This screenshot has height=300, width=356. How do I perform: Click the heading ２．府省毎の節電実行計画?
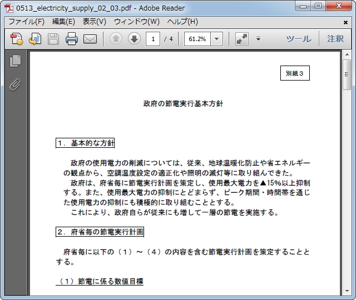100,232
